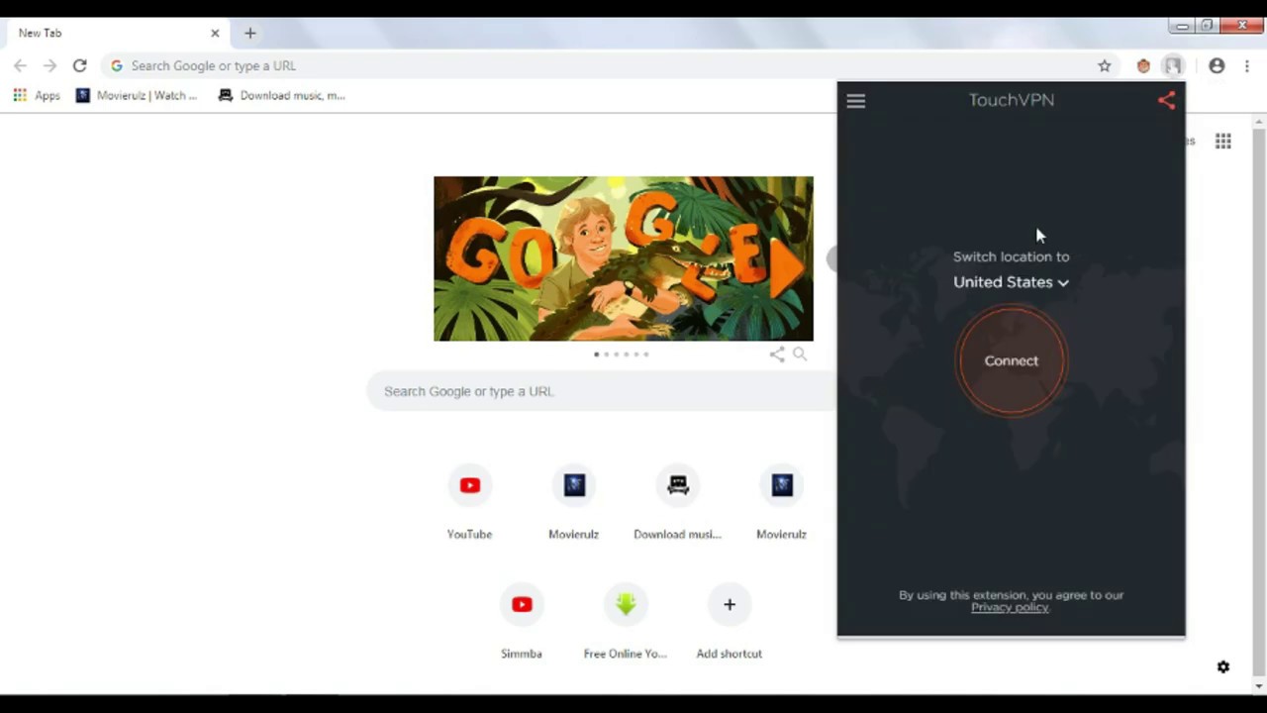Open Download music bookmark
Screen dimensions: 1267x713
[x=282, y=96]
